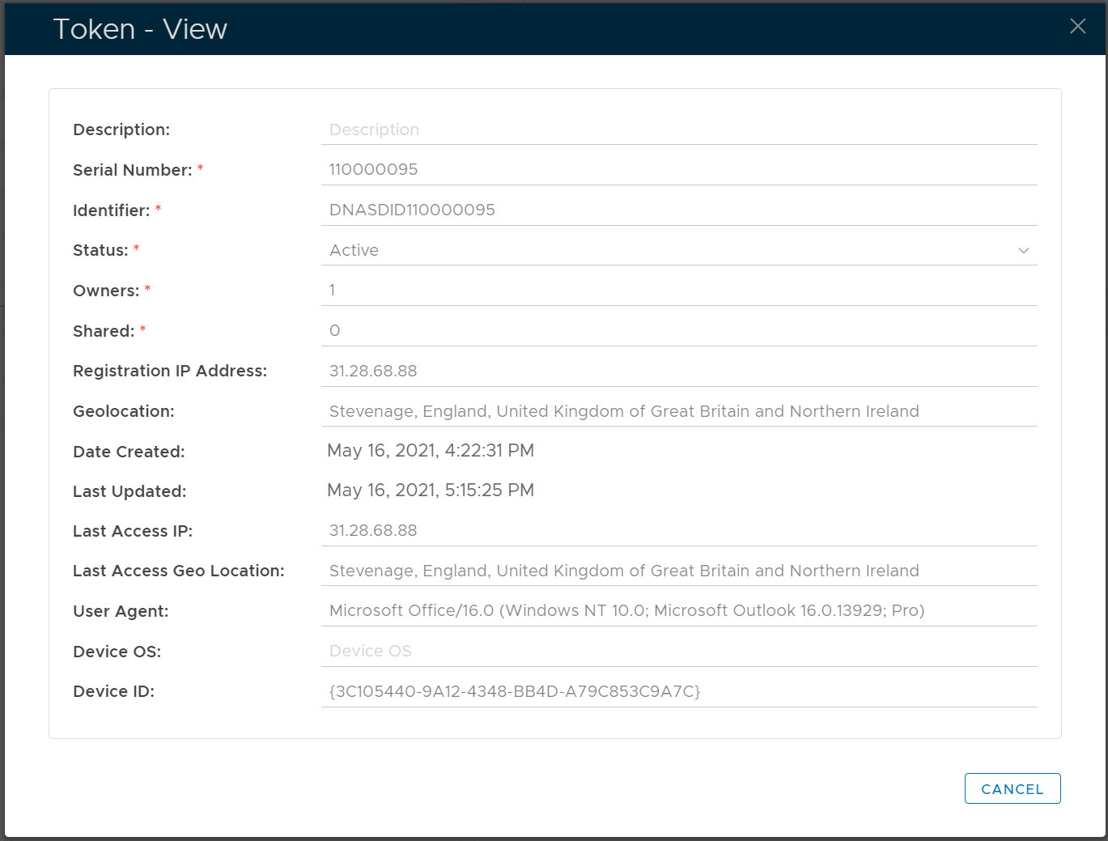Click the User Agent field

(x=626, y=610)
